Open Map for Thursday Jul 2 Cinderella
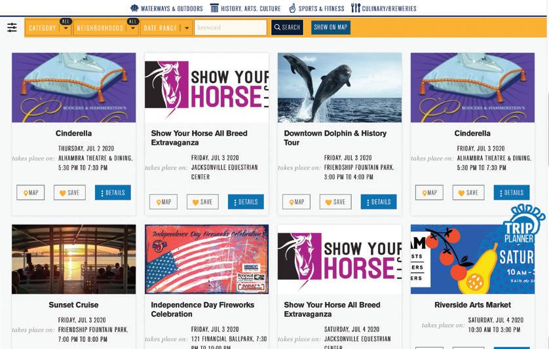This screenshot has width=549, height=349. click(30, 193)
